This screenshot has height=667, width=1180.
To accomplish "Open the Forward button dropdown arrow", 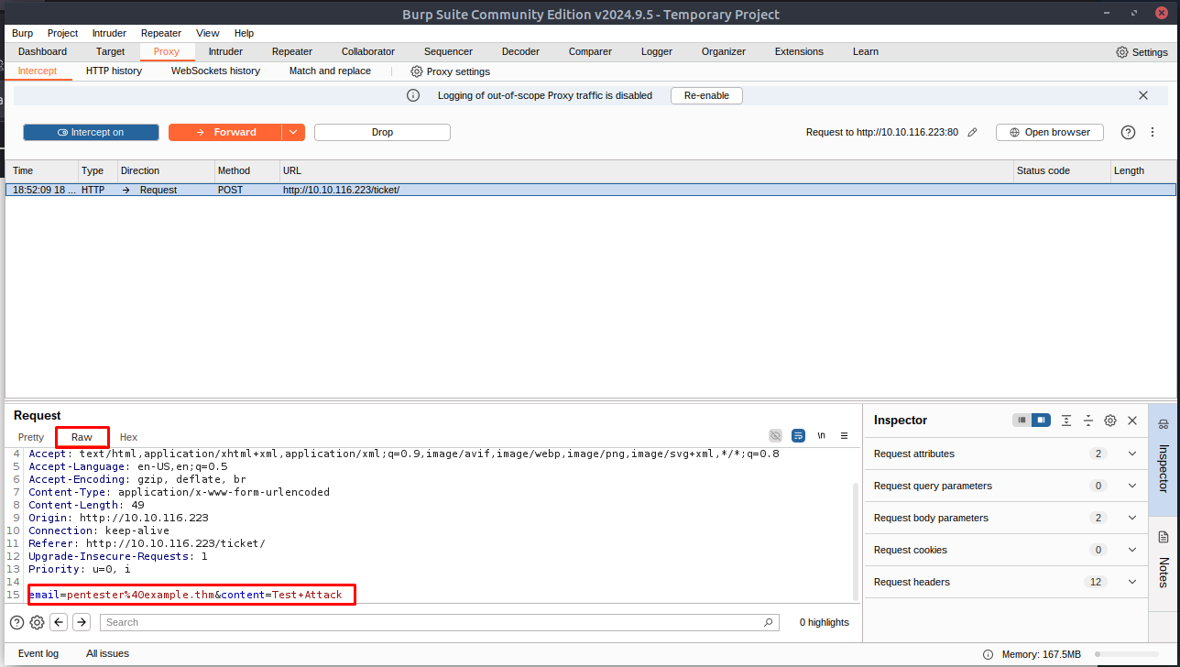I will [x=293, y=133].
